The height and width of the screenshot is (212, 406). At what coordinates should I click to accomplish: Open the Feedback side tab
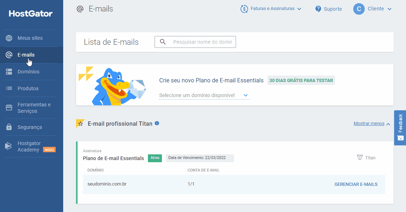click(400, 128)
